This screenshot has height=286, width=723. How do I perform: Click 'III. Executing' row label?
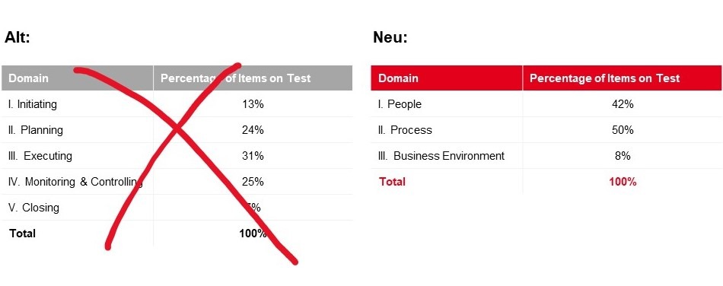(40, 156)
